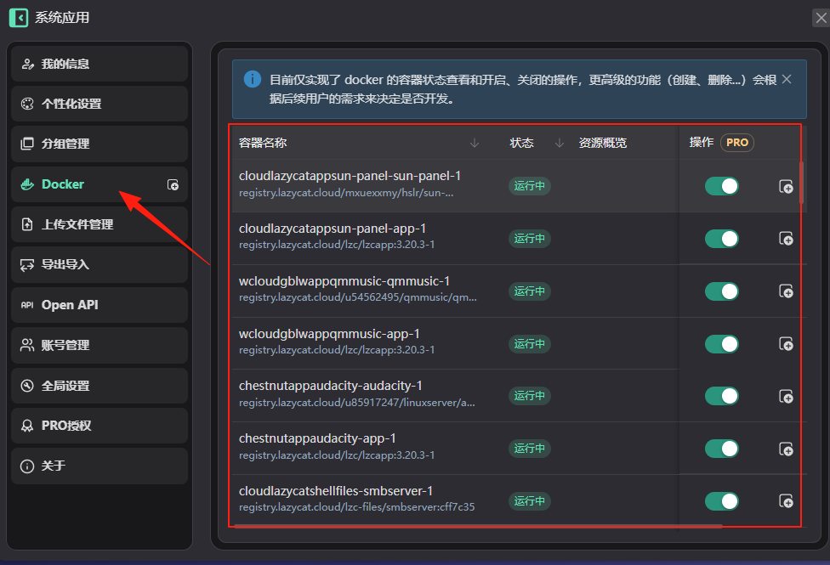The width and height of the screenshot is (830, 565).
Task: Click 运行中 status badge for chestnutappaudacity-app-1
Action: (x=529, y=449)
